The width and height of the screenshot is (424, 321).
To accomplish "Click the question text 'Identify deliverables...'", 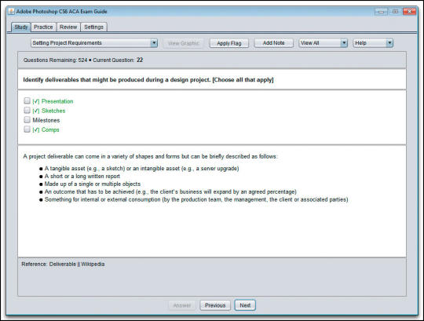I will pos(148,80).
